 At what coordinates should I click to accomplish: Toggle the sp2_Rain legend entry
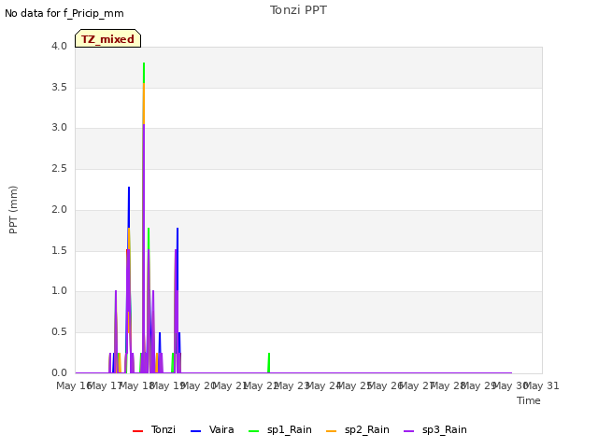point(358,429)
